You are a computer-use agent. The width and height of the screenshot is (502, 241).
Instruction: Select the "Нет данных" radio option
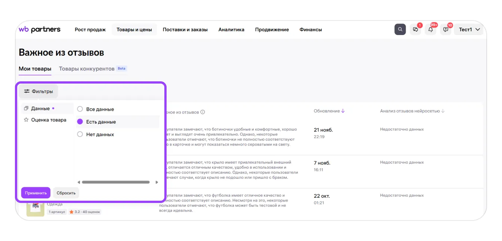(x=80, y=134)
